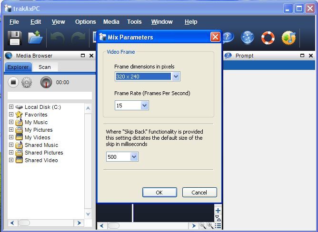Open the Edit menu

tap(36, 22)
